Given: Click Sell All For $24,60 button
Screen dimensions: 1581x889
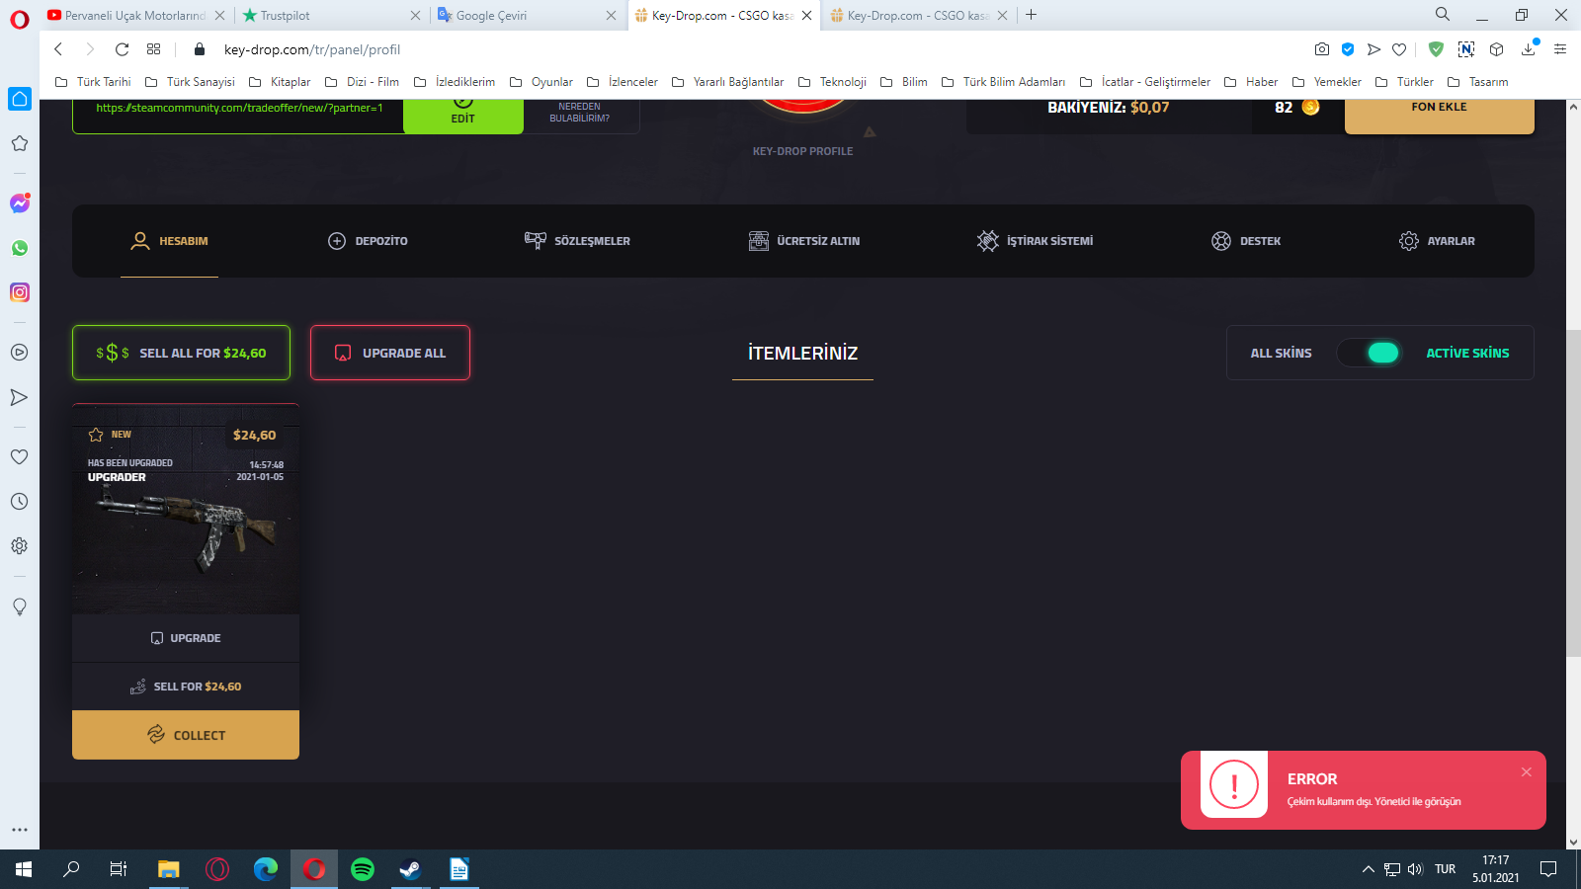Looking at the screenshot, I should (x=181, y=353).
